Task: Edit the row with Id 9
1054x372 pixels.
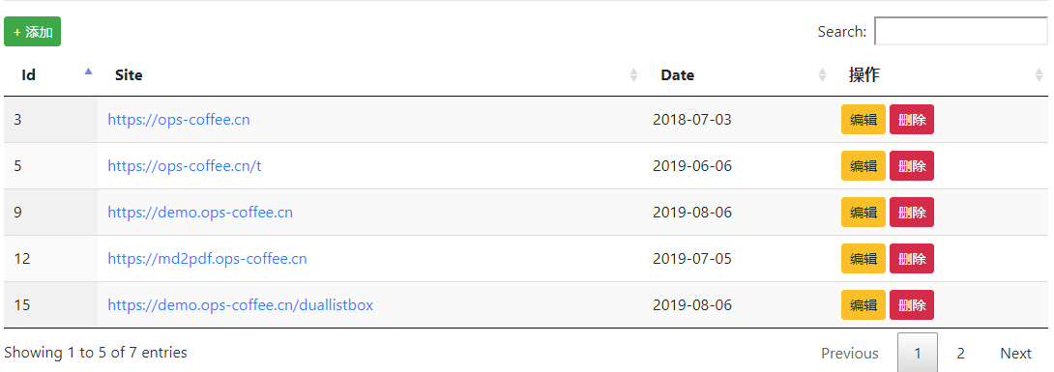Action: point(864,213)
